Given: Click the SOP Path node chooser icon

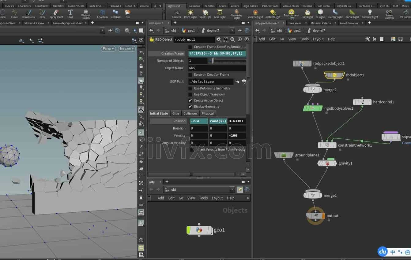Looking at the screenshot, I should [x=244, y=82].
